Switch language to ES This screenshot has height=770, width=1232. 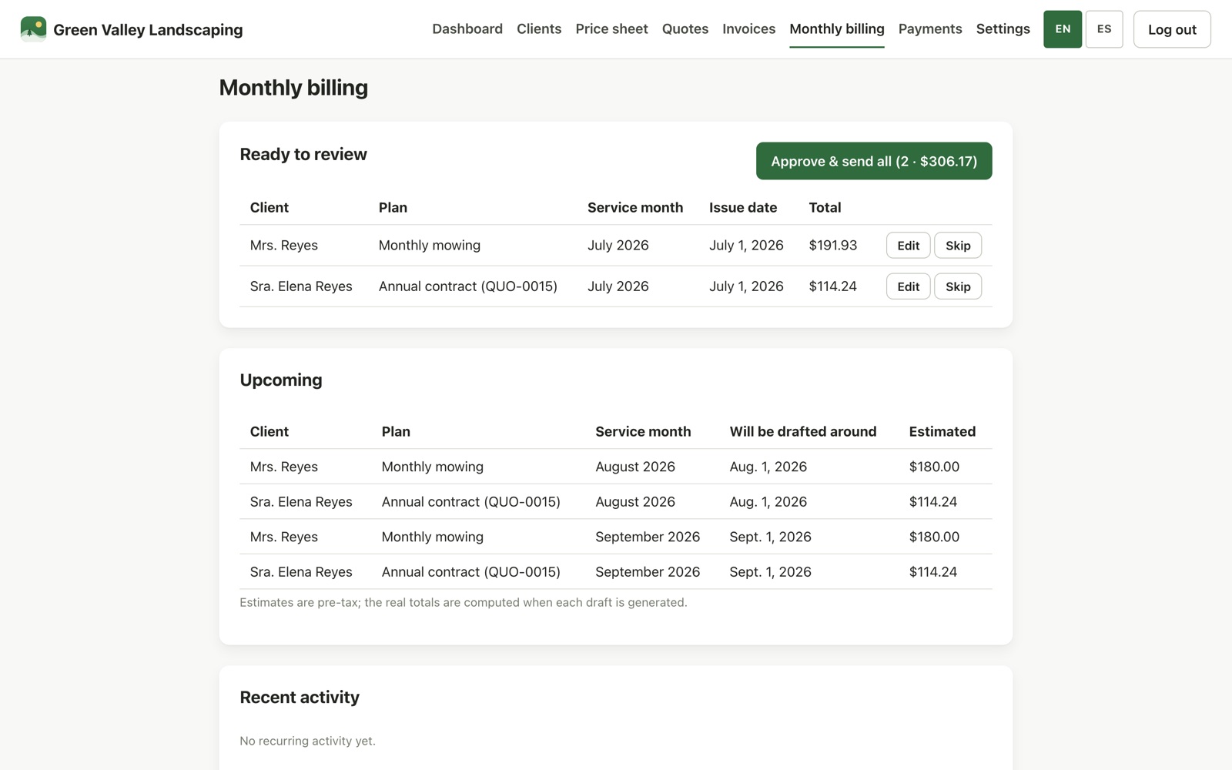tap(1104, 29)
